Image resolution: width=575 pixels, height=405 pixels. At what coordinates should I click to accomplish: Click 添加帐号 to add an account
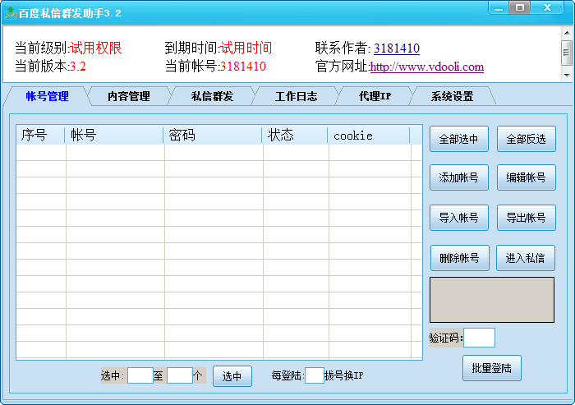pyautogui.click(x=458, y=177)
